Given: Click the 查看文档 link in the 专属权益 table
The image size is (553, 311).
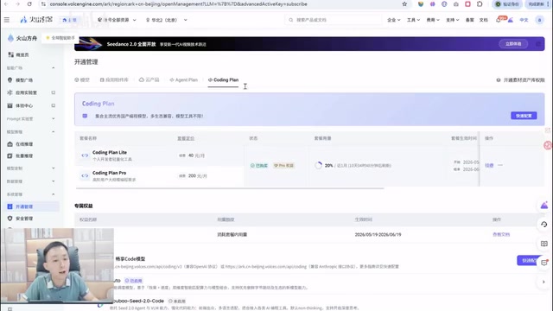Looking at the screenshot, I should [x=501, y=234].
